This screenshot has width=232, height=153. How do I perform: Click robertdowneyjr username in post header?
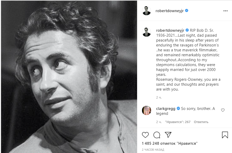tap(170, 11)
